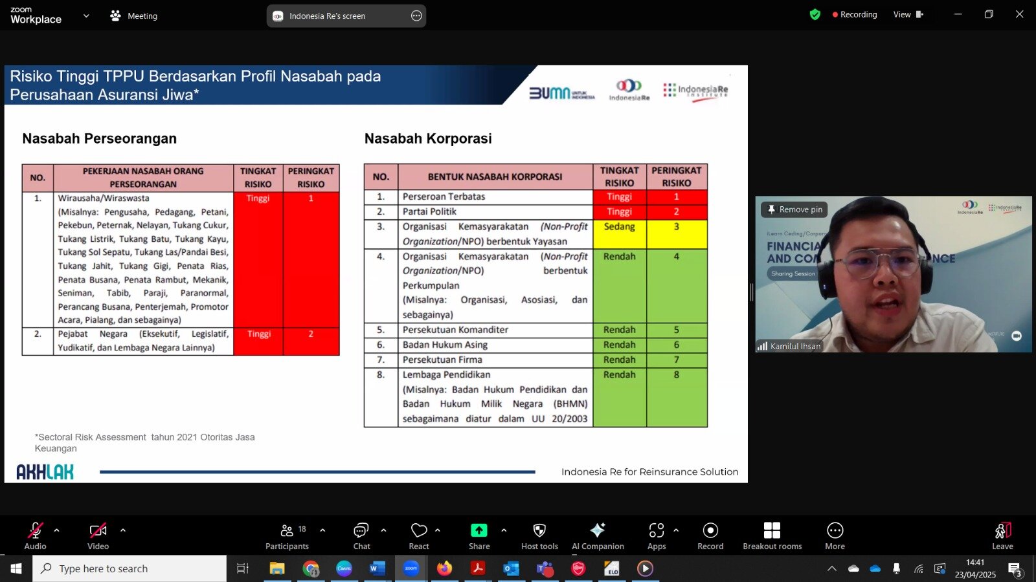1036x582 pixels.
Task: Open Outlook from the taskbar
Action: pos(512,568)
